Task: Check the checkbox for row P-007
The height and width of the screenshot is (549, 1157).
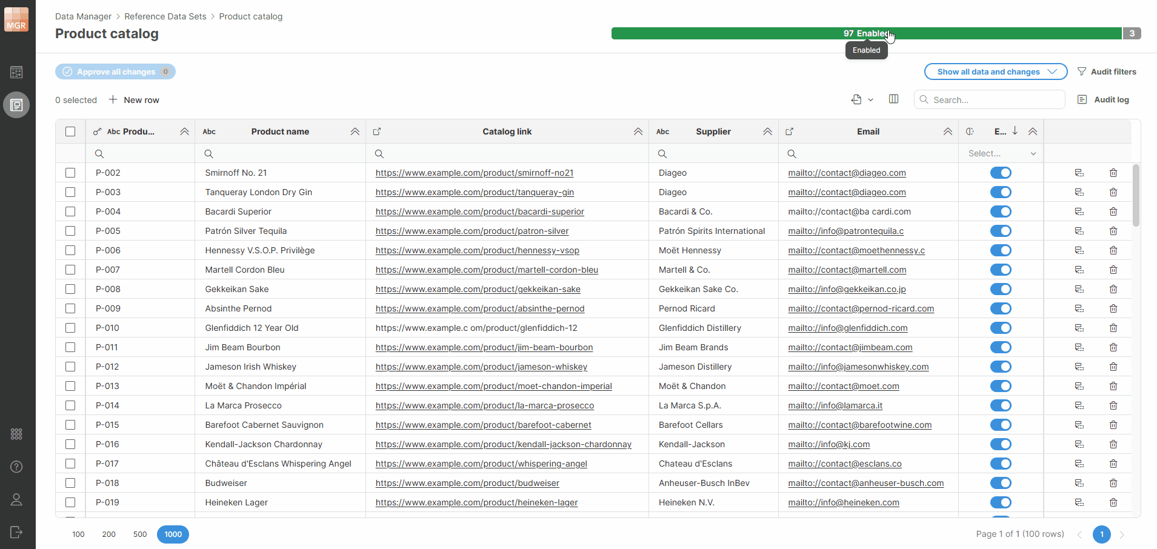Action: 70,270
